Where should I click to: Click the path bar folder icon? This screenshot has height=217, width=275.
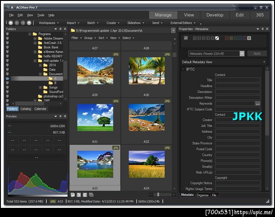pos(73,31)
